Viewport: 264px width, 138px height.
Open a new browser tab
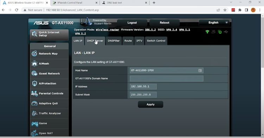[154, 3]
